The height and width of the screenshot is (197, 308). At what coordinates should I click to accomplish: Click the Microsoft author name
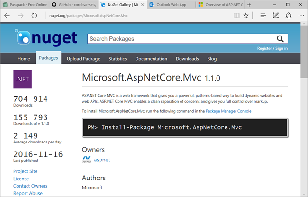[x=92, y=188]
